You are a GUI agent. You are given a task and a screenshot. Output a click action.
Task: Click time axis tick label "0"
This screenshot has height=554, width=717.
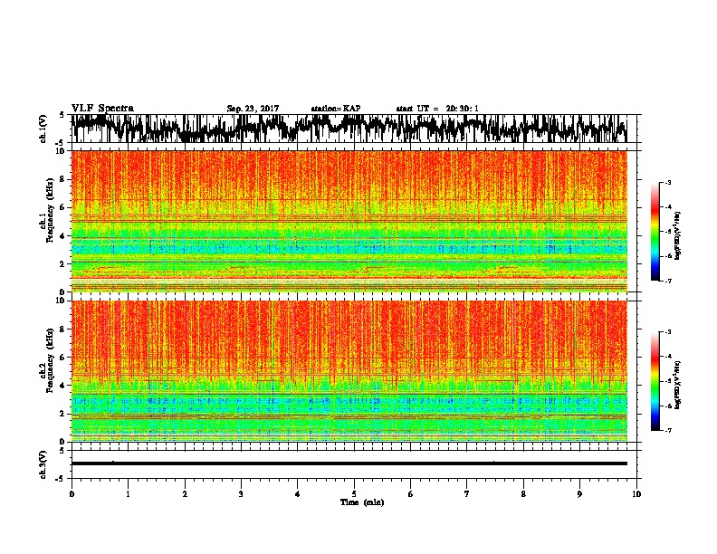tap(72, 494)
